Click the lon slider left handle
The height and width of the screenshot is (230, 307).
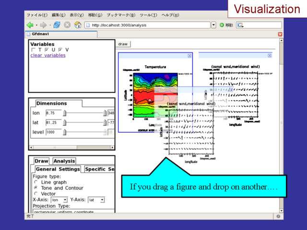[64, 113]
